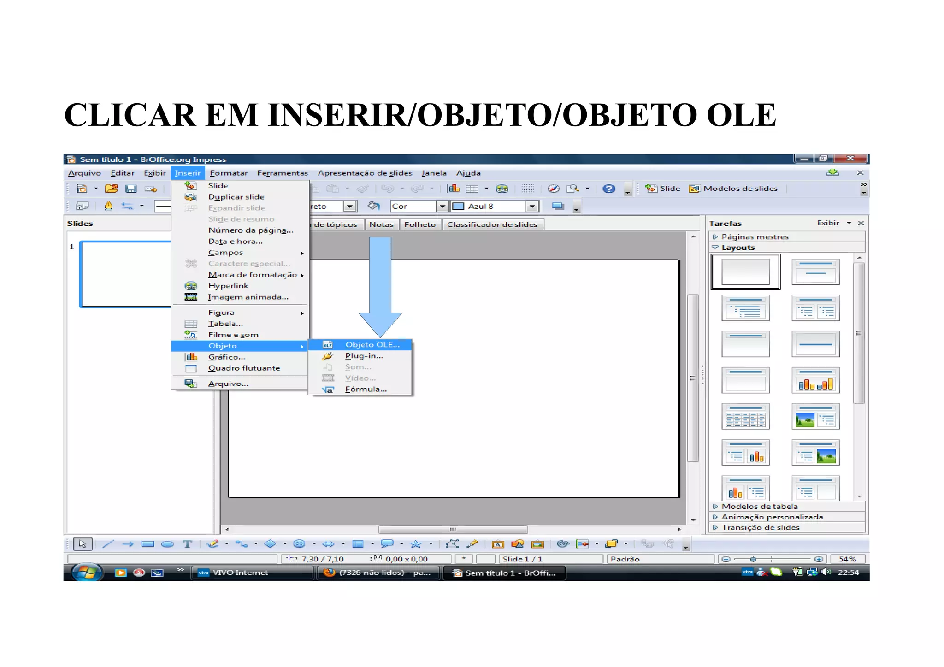Viewport: 944px width, 667px height.
Task: Open the Cor fill type dropdown
Action: pyautogui.click(x=442, y=206)
